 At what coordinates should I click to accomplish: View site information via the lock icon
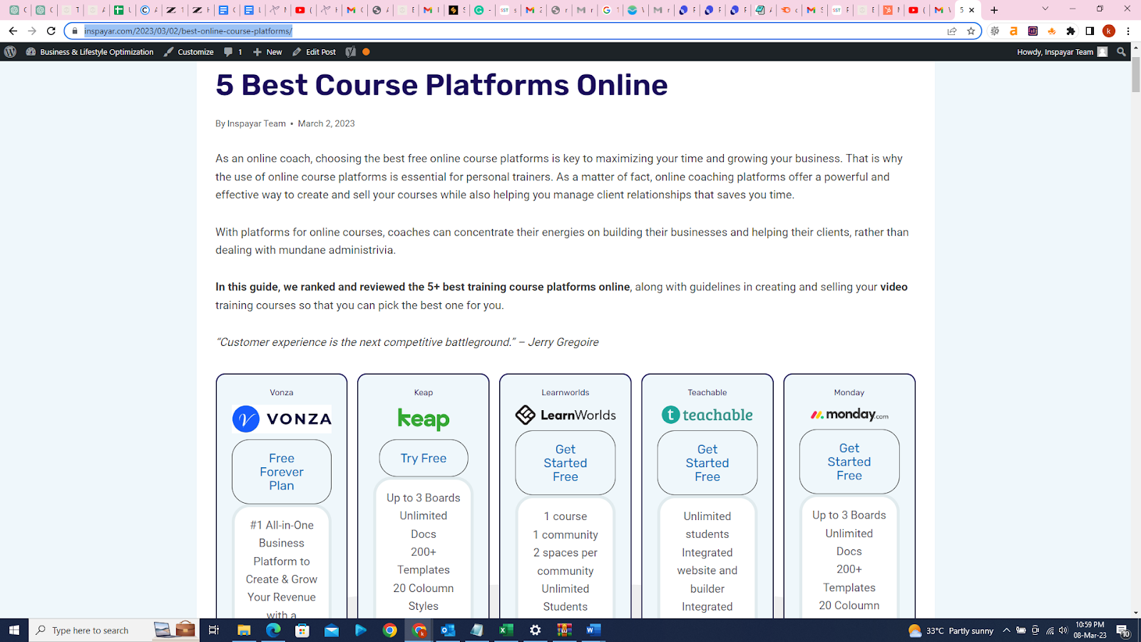(x=75, y=31)
